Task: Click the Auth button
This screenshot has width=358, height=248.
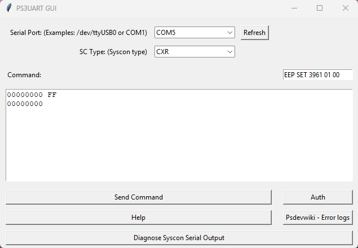Action: tap(317, 197)
